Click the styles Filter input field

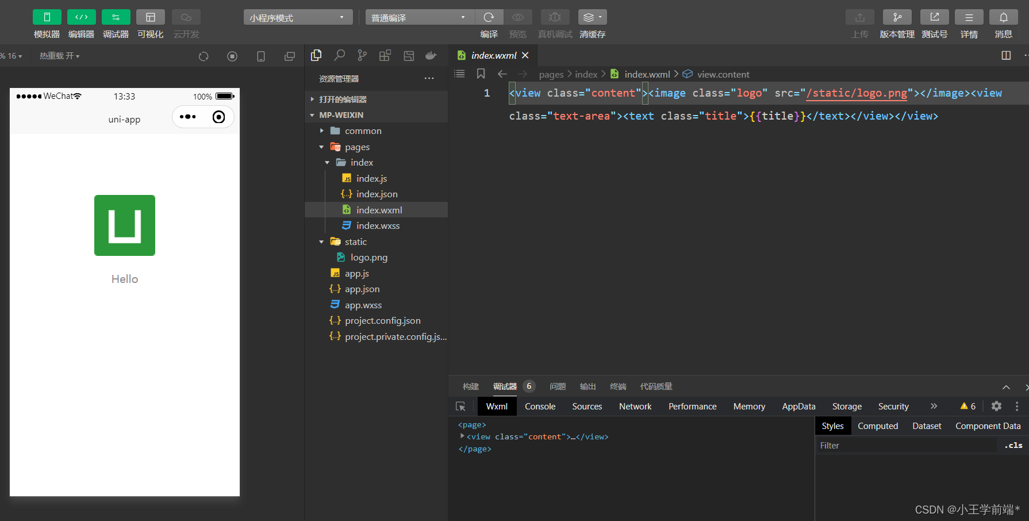907,446
